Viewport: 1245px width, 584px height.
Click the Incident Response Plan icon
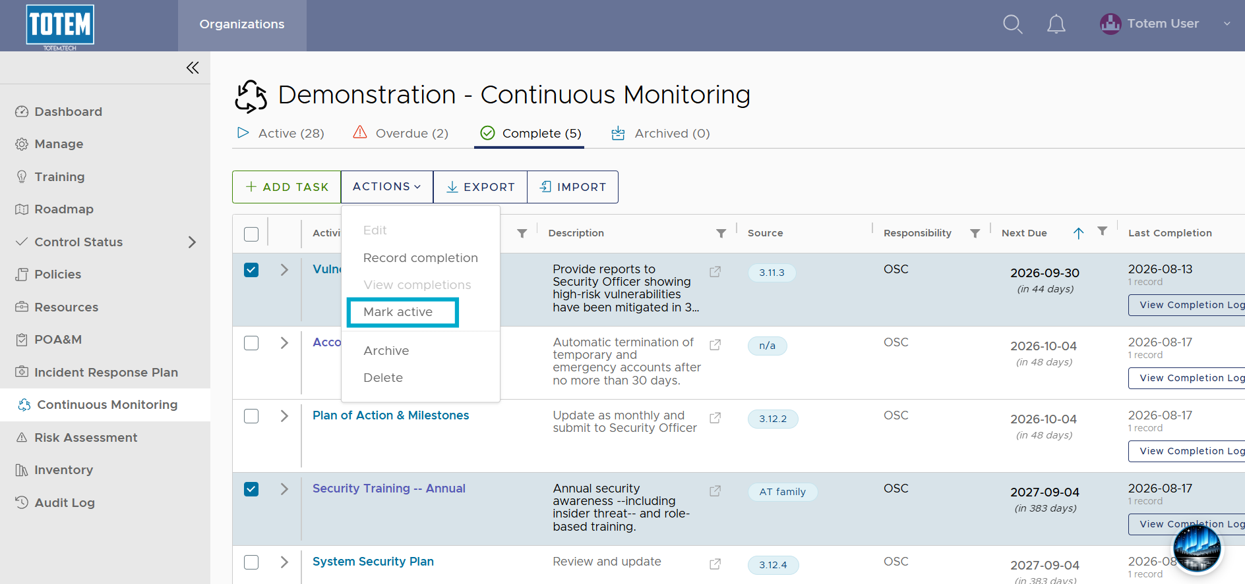22,372
